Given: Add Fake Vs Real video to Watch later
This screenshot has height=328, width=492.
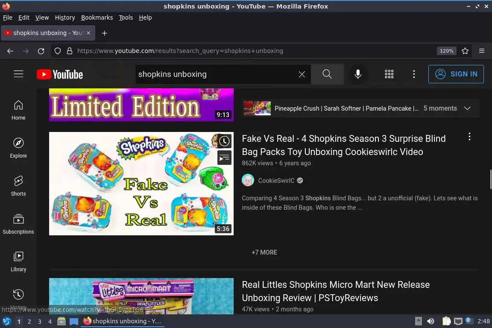Looking at the screenshot, I should tap(224, 141).
